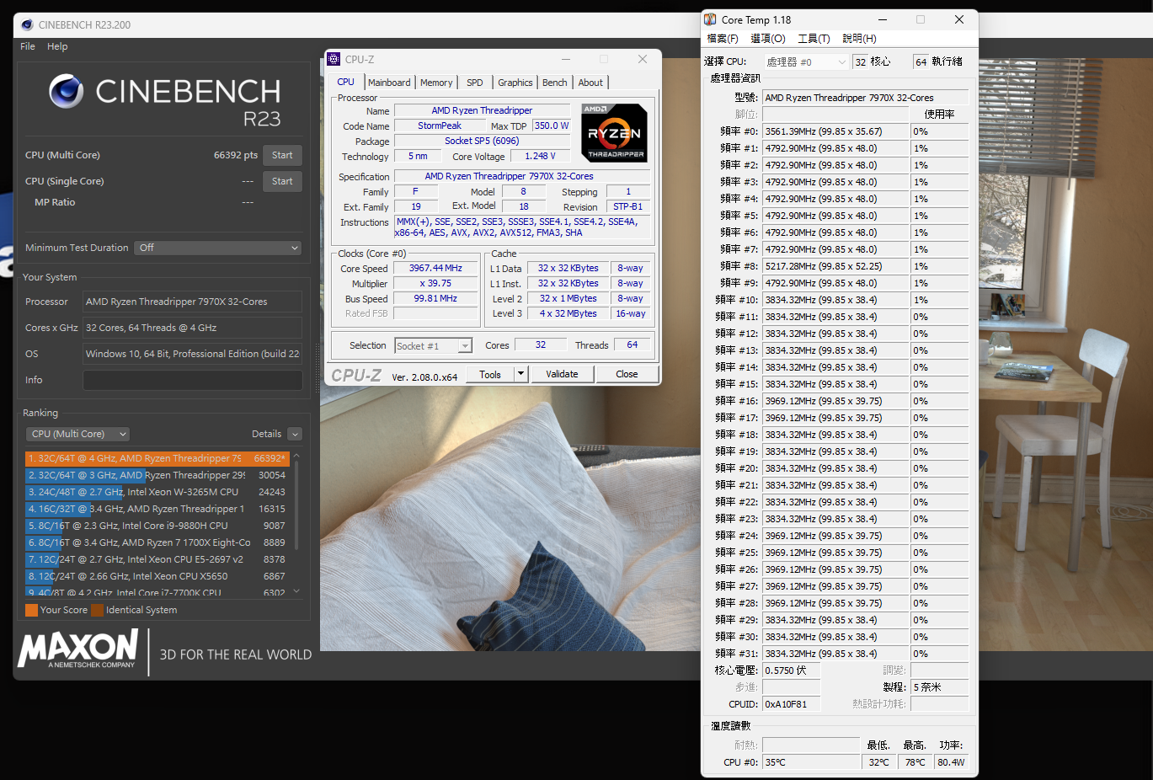Switch to CPU-Z About tab
The image size is (1153, 780).
[590, 83]
